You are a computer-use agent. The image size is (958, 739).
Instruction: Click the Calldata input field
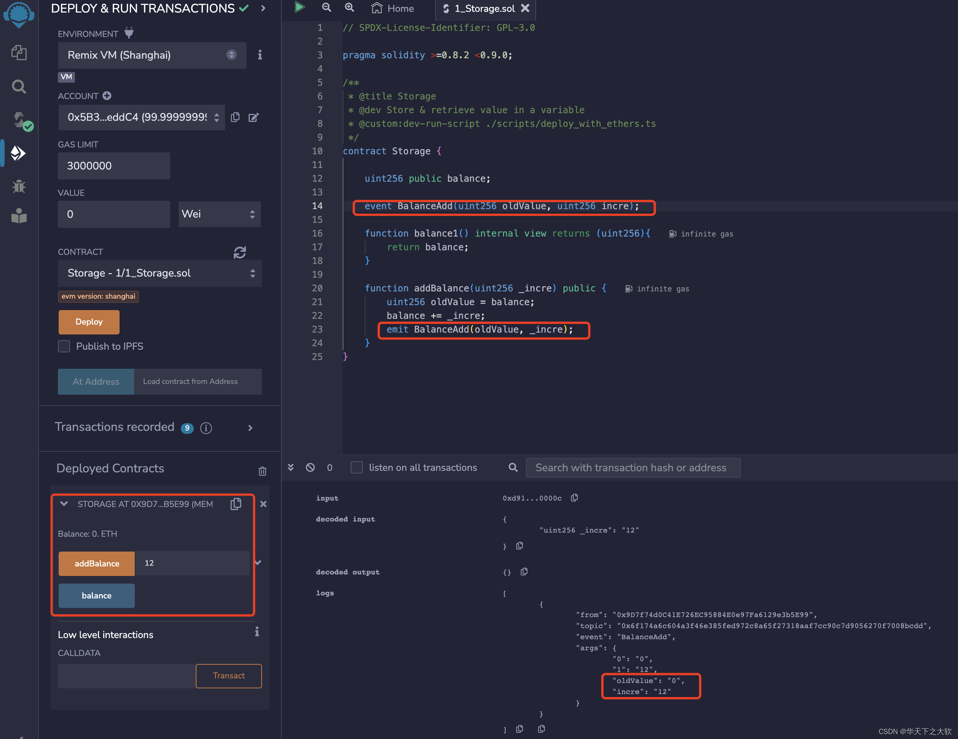127,676
